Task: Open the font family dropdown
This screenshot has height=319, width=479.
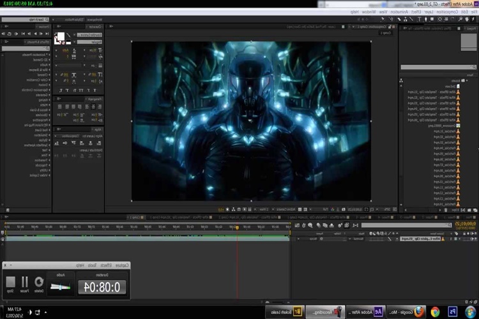Action: [88, 35]
